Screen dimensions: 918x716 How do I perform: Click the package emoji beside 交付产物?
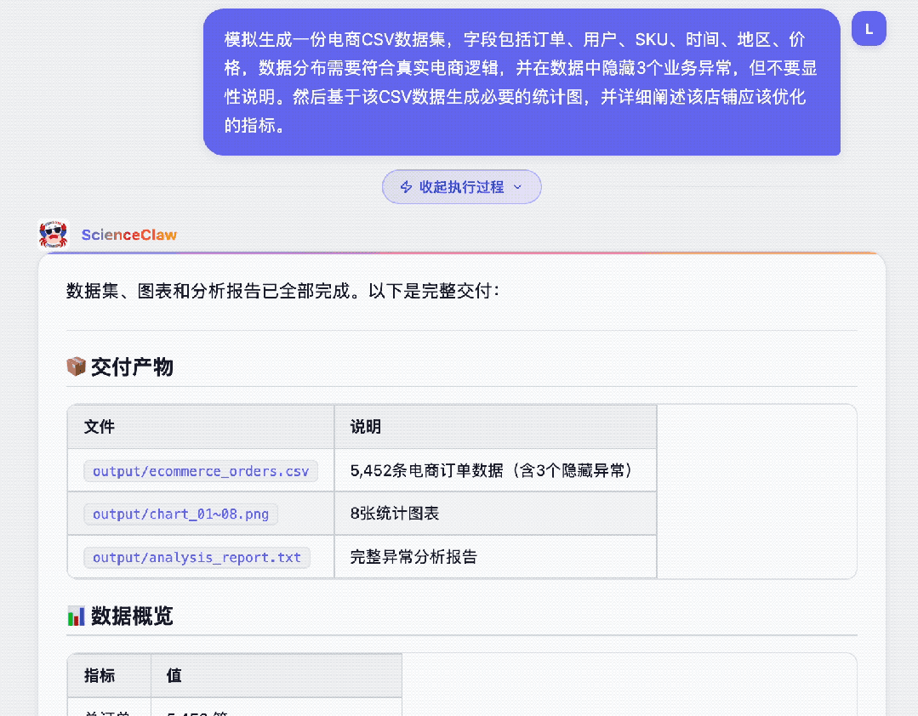[77, 367]
